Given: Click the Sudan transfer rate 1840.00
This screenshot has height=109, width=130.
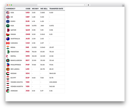Looking at the screenshot, I should click(x=53, y=73).
